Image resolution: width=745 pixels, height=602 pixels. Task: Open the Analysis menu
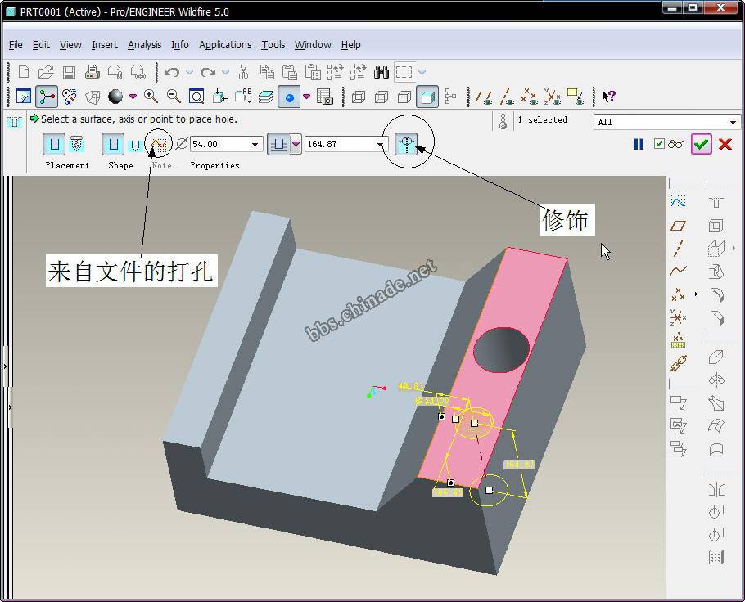(144, 45)
